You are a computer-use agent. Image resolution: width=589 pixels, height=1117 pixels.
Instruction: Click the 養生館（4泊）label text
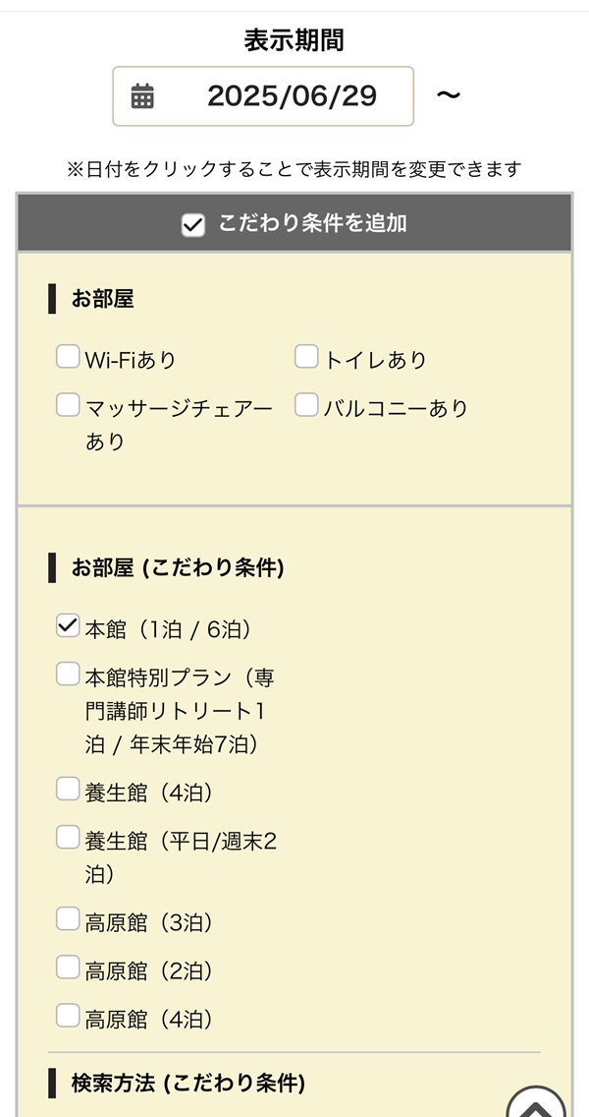point(149,793)
